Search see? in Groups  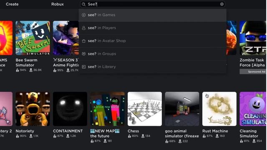coord(153,54)
